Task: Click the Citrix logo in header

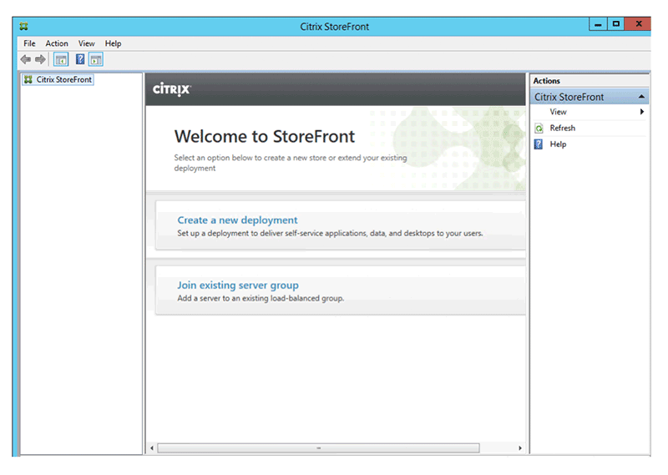Action: (172, 89)
